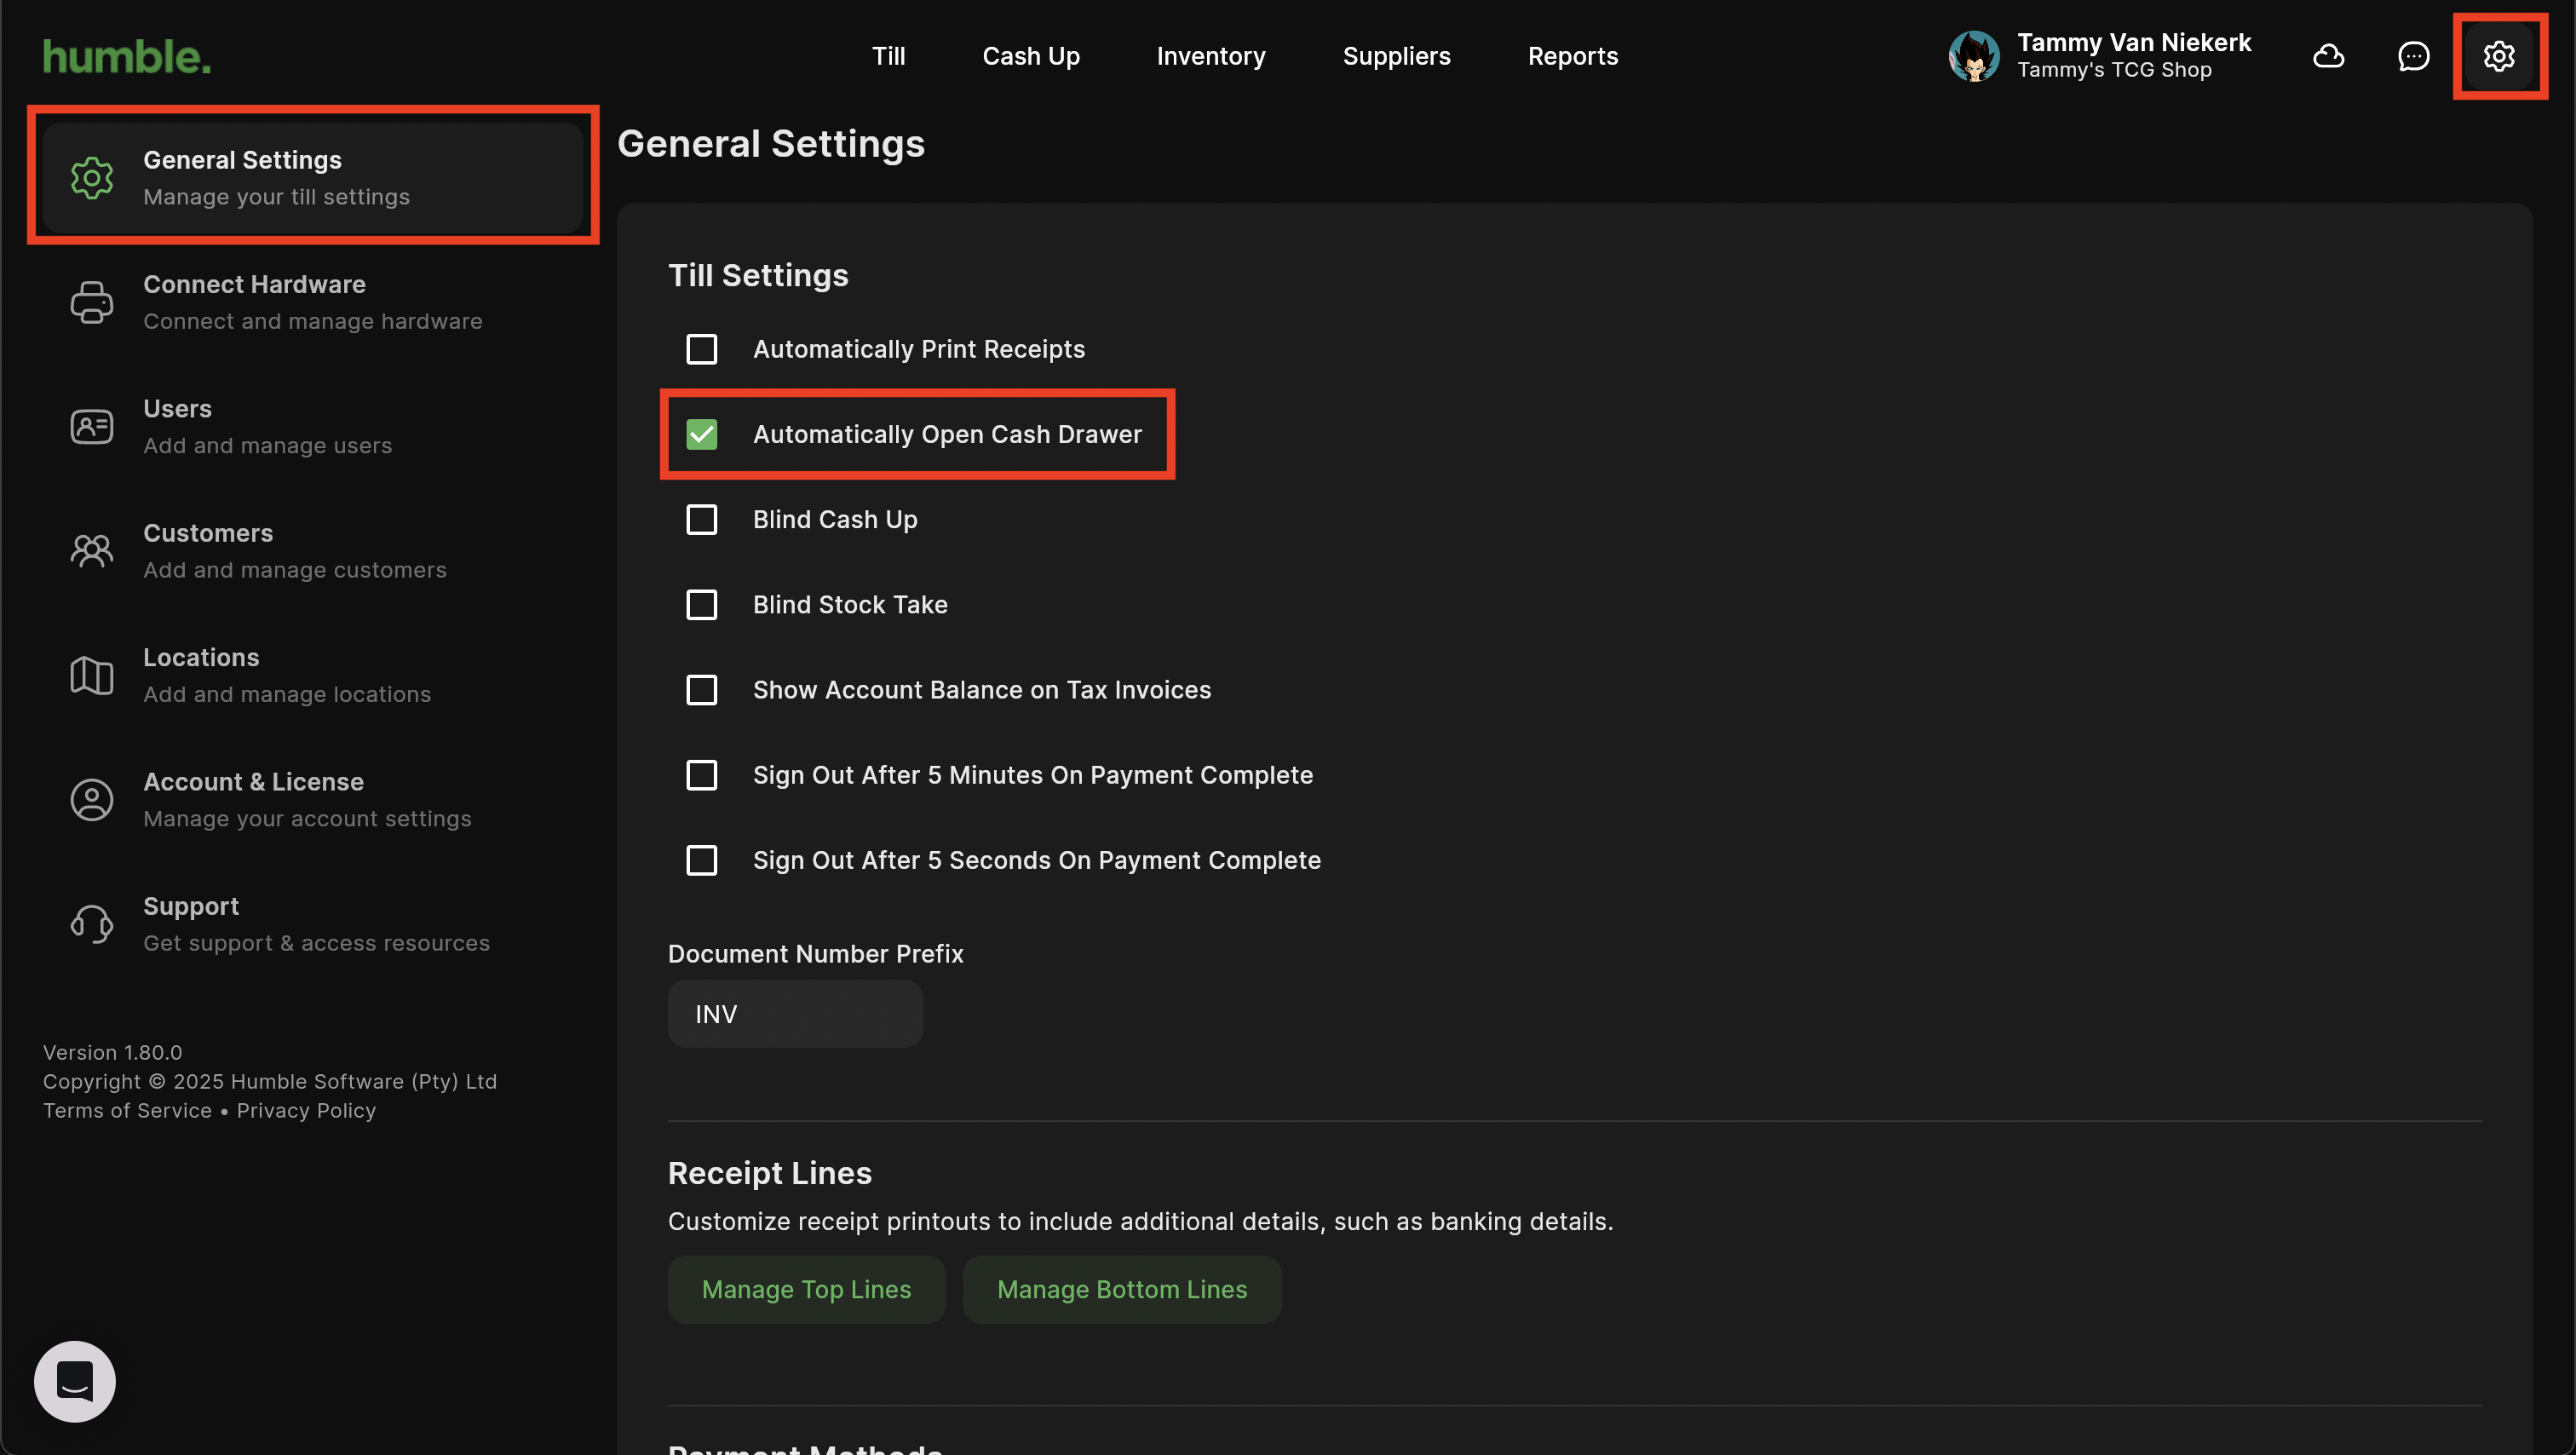Open the live chat widget launcher

[x=75, y=1381]
